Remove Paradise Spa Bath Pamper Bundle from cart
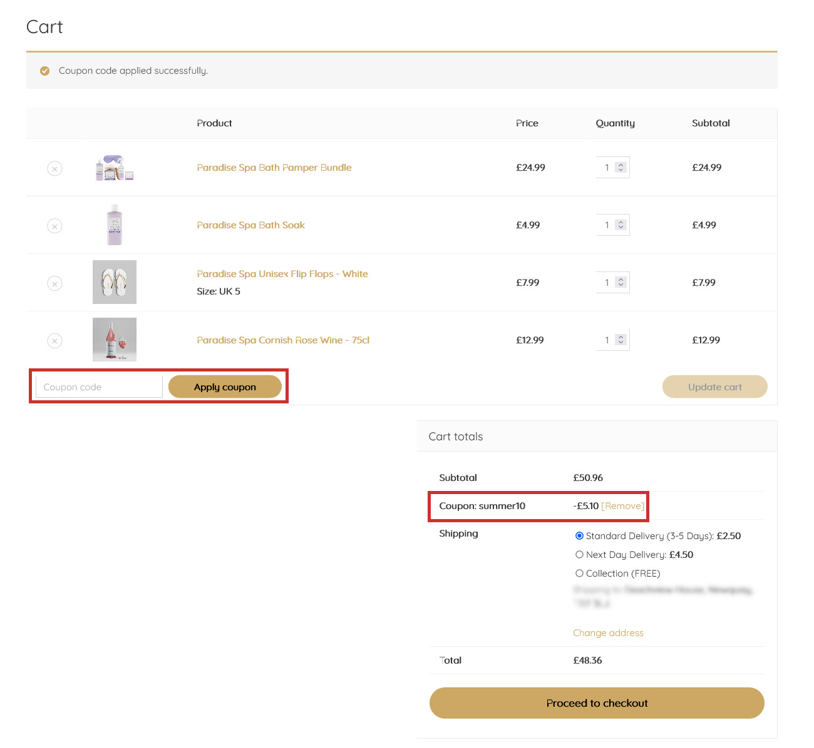Viewport: 814px width, 748px height. click(55, 168)
